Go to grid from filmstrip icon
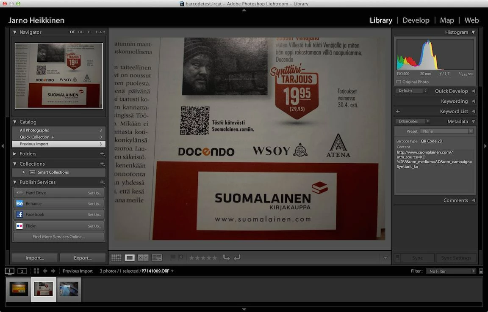This screenshot has height=312, width=488. pyautogui.click(x=36, y=271)
